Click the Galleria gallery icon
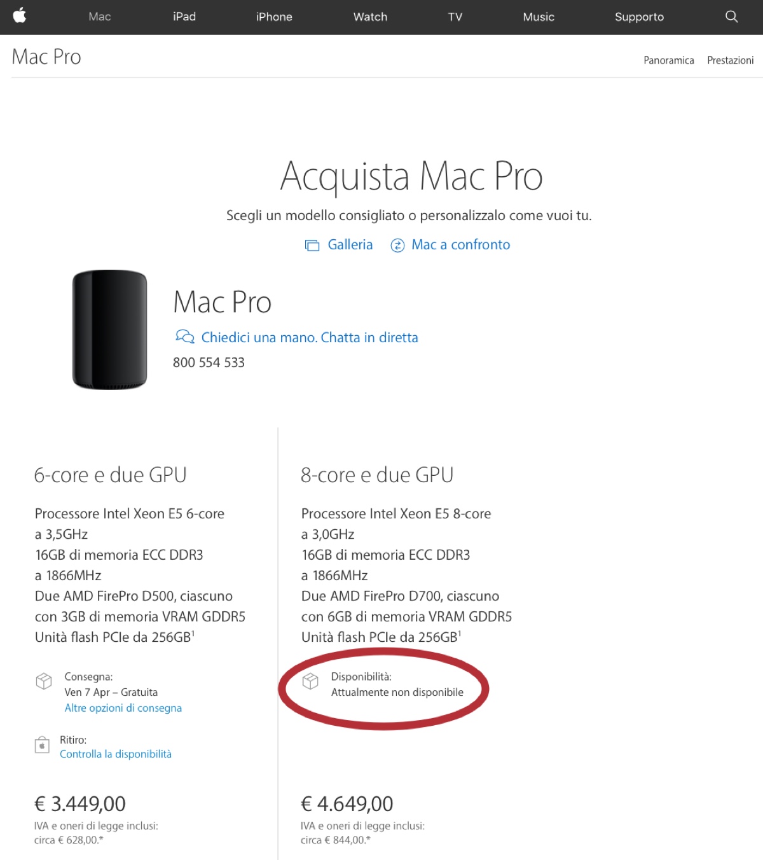The width and height of the screenshot is (763, 860). [x=311, y=244]
